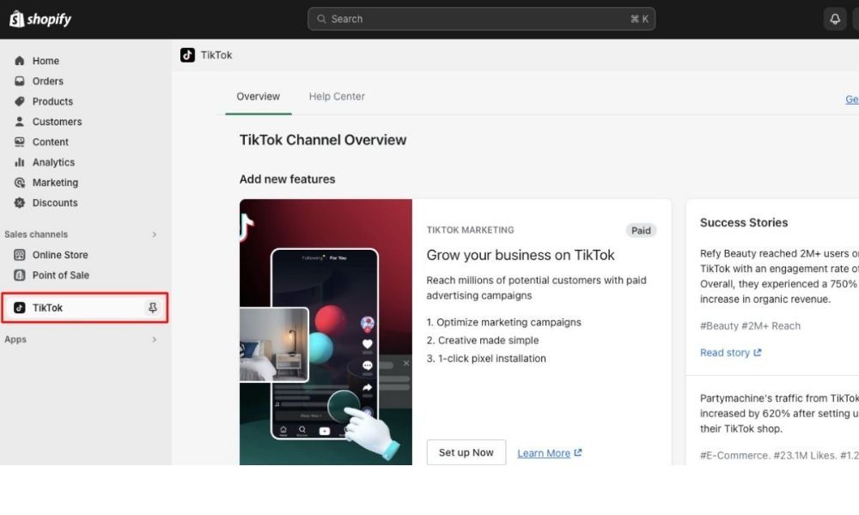Click the Paid badge
This screenshot has height=515, width=859.
click(x=641, y=230)
